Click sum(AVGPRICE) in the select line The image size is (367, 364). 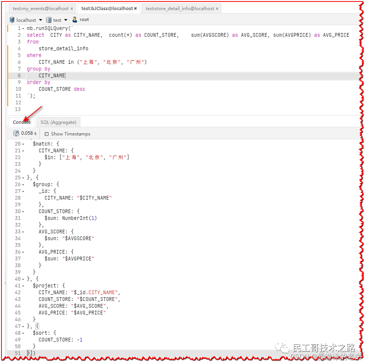click(x=292, y=35)
